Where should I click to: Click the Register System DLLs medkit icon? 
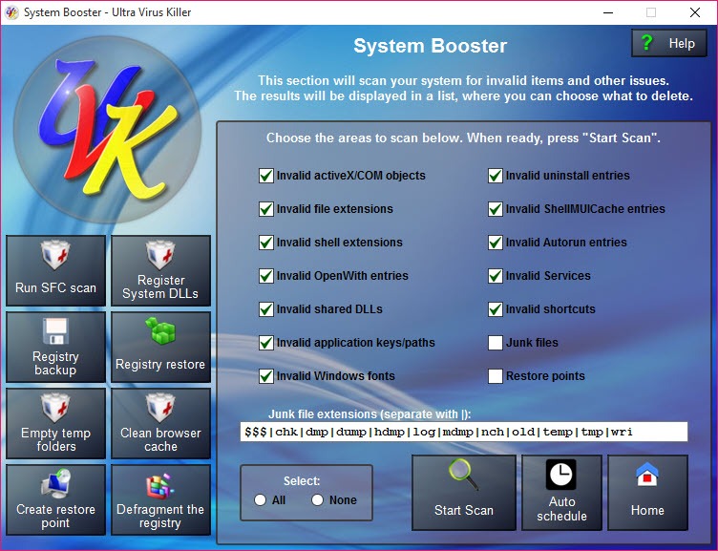(x=160, y=254)
